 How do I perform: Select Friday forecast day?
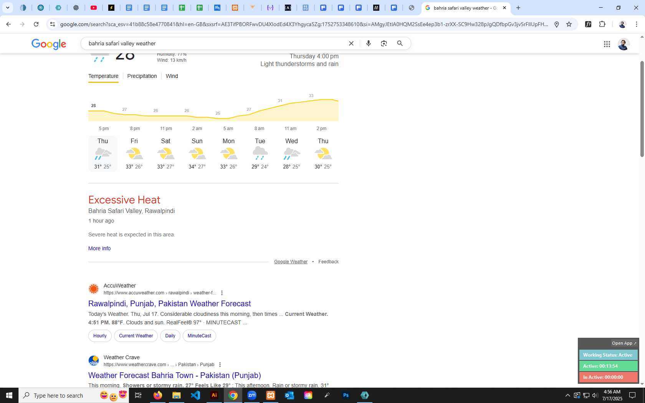pyautogui.click(x=134, y=154)
